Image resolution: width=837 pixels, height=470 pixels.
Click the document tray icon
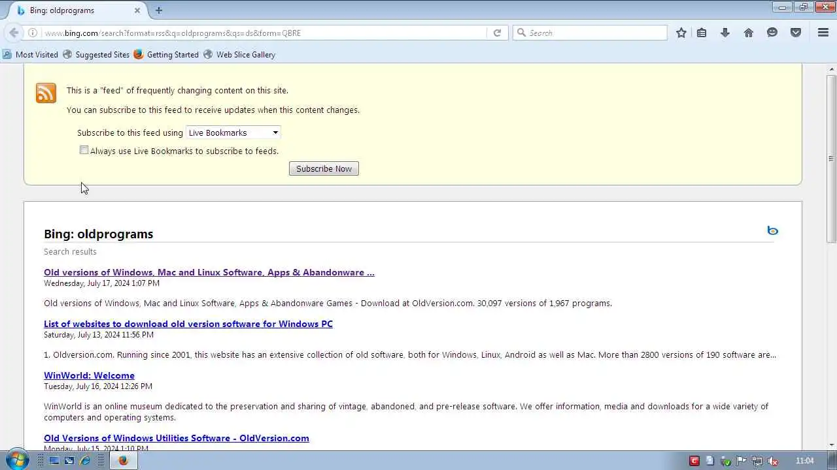(710, 461)
